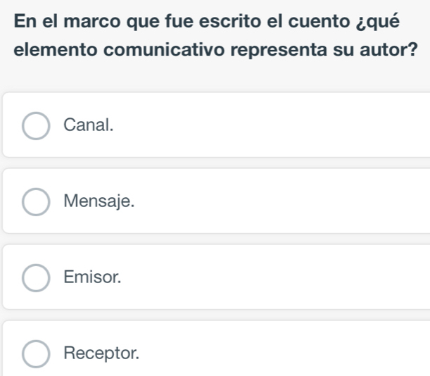Viewport: 430px width, 376px height.
Task: Click blank space inside the Mensaje answer card
Action: 282,201
